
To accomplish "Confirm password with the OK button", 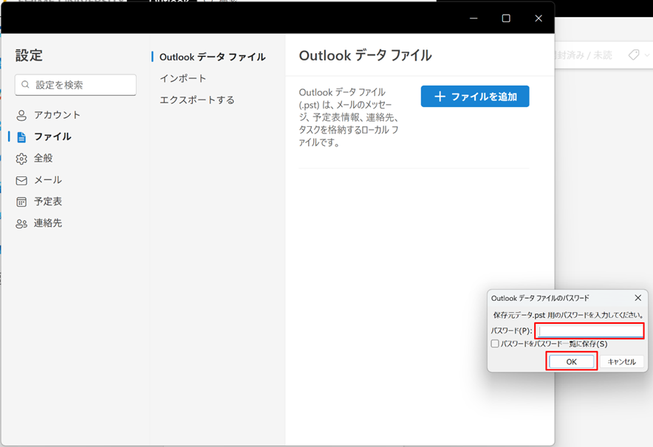I will point(571,361).
